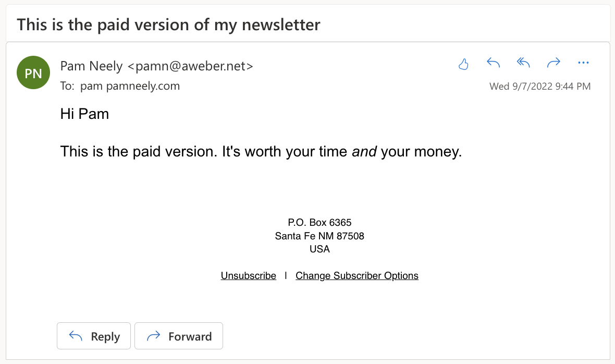
Task: Click the italicized word 'and' in the body
Action: pyautogui.click(x=365, y=151)
